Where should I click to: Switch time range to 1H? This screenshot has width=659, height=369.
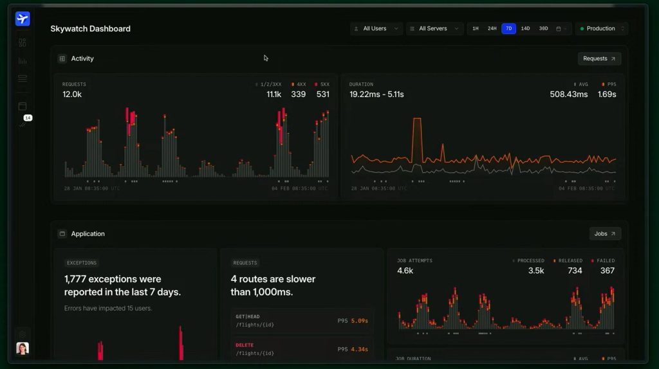tap(475, 29)
